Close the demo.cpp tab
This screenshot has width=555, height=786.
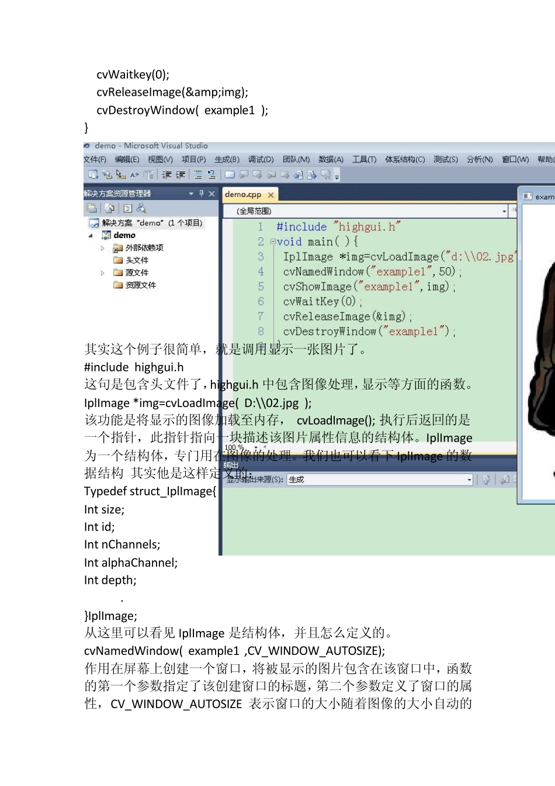point(270,195)
